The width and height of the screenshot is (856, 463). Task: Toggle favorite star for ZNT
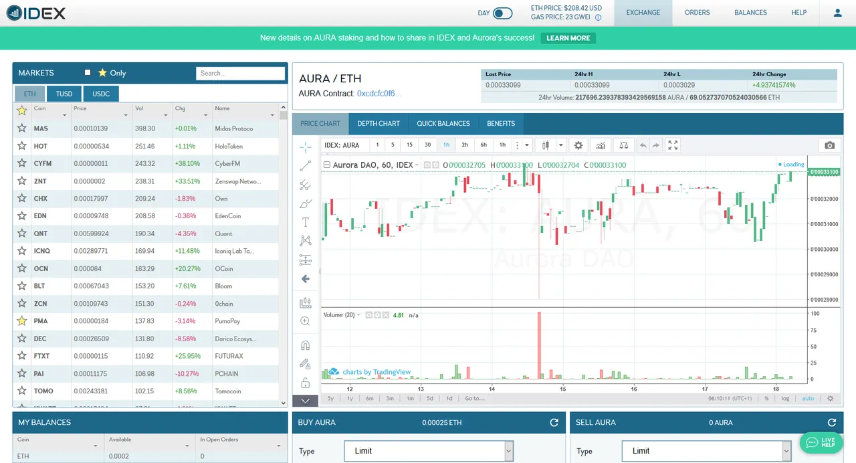21,181
